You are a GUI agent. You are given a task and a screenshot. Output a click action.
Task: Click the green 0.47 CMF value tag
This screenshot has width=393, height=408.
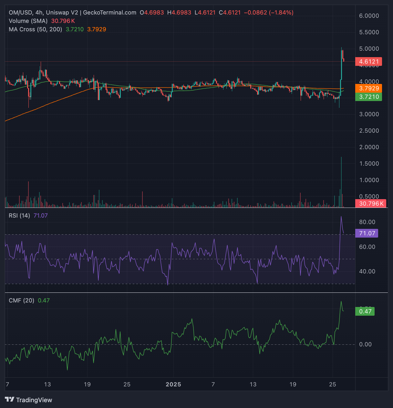coord(365,311)
